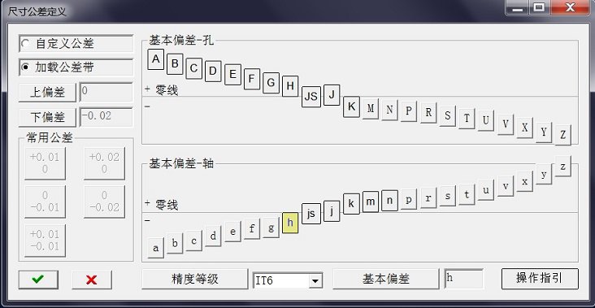Choose shaft deviation m box
The width and height of the screenshot is (595, 308).
tap(371, 202)
